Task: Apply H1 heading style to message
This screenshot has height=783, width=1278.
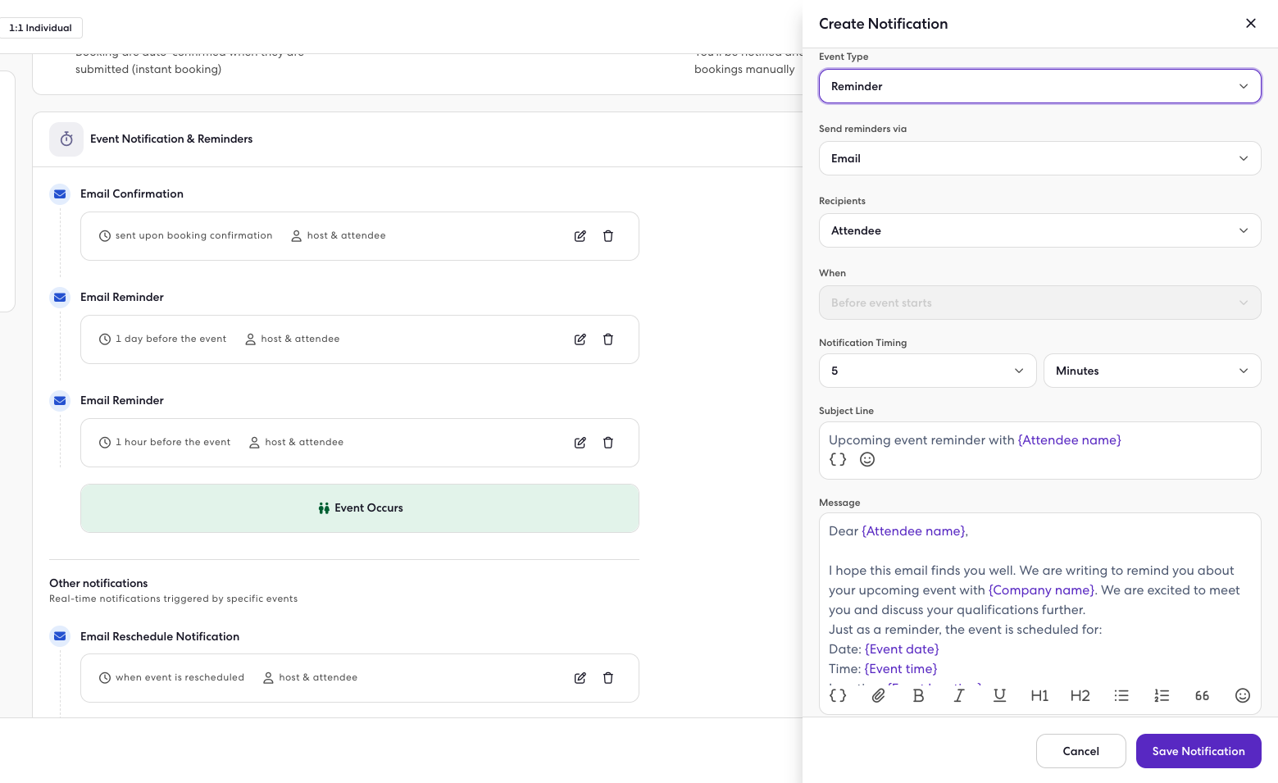Action: click(x=1039, y=695)
